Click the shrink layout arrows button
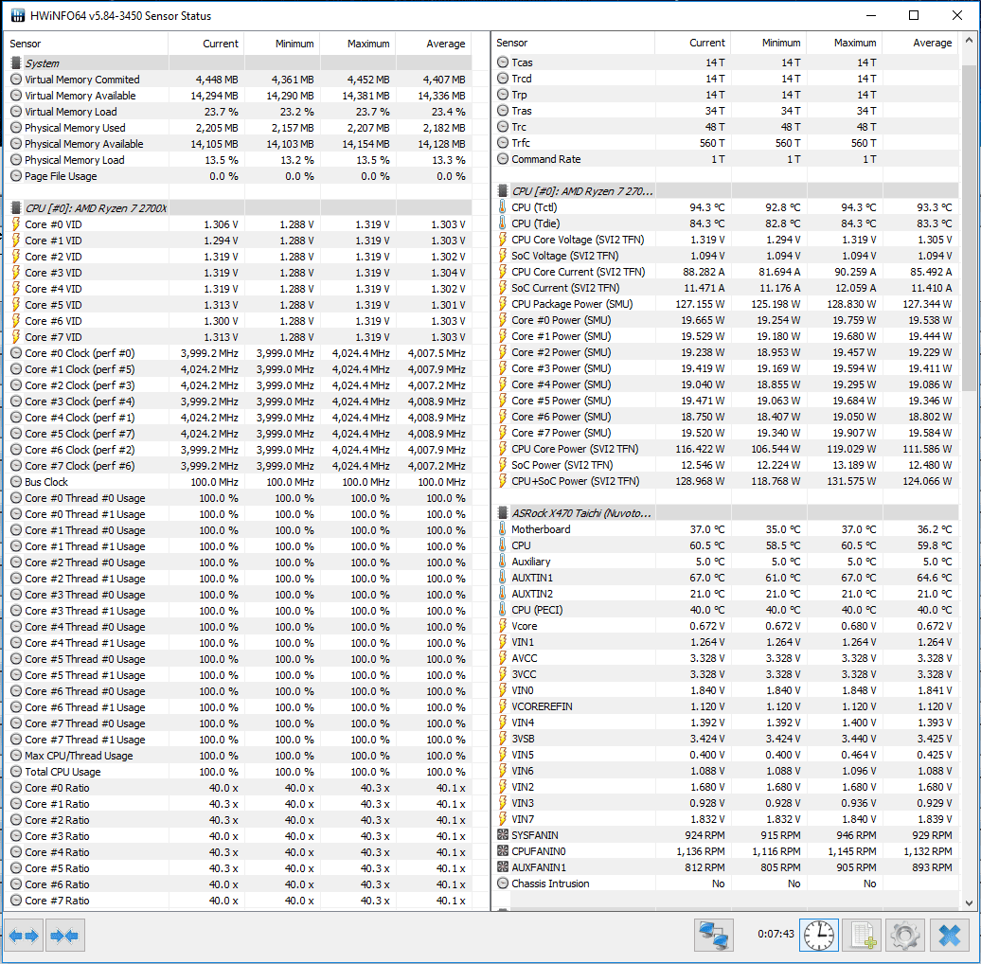The image size is (981, 964). 64,936
